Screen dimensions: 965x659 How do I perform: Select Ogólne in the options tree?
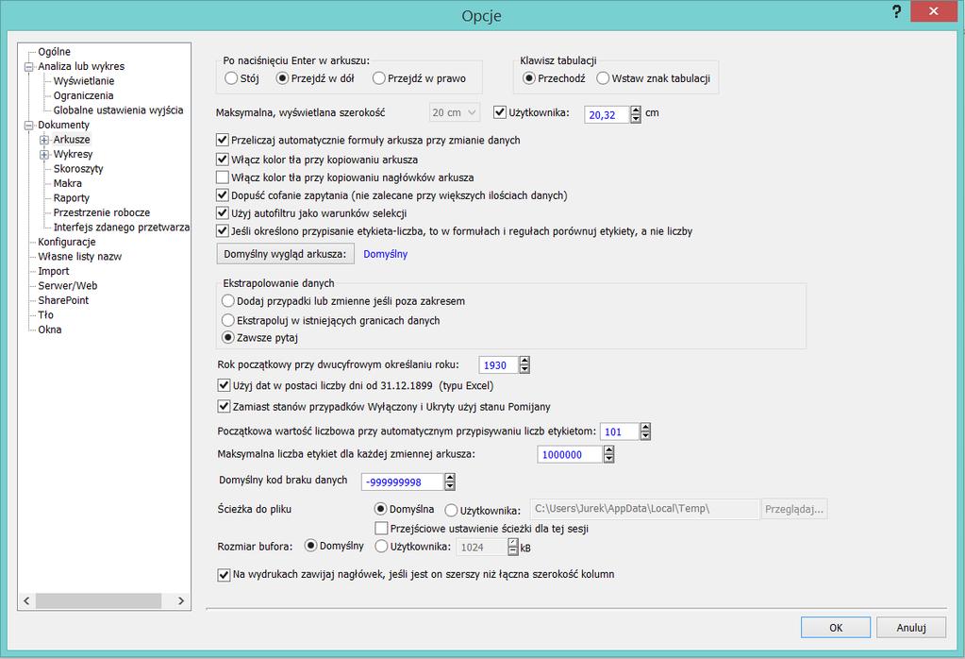coord(54,52)
